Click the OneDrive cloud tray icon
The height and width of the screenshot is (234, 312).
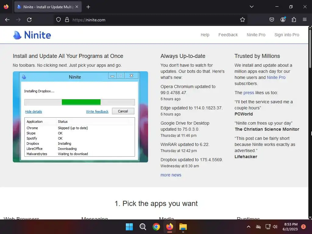click(x=258, y=227)
